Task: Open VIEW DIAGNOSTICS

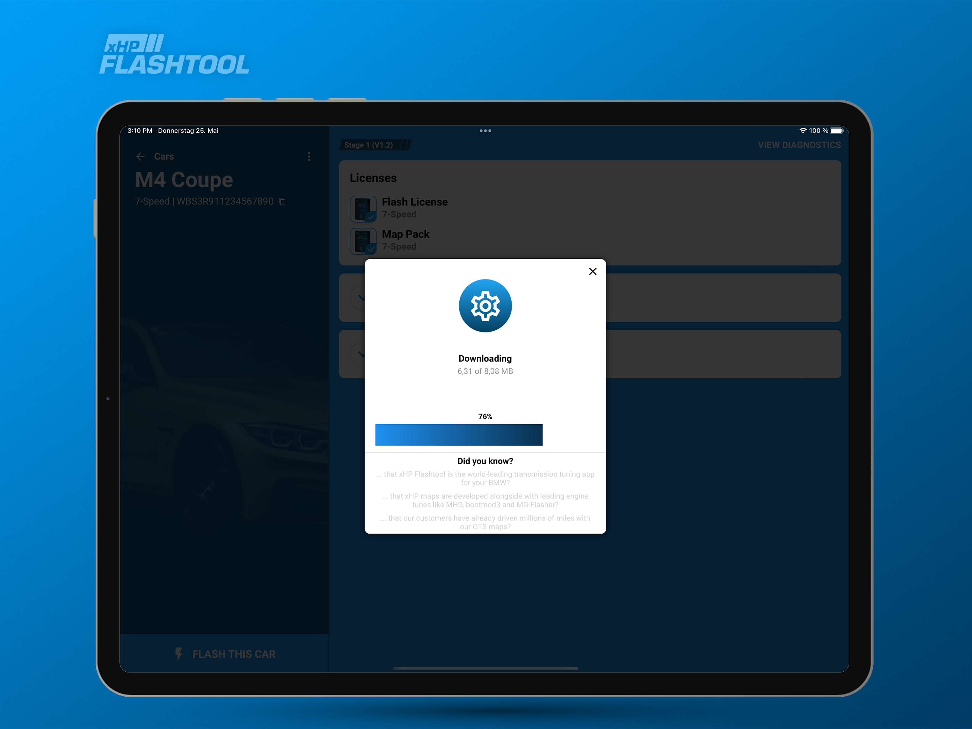Action: pyautogui.click(x=799, y=145)
